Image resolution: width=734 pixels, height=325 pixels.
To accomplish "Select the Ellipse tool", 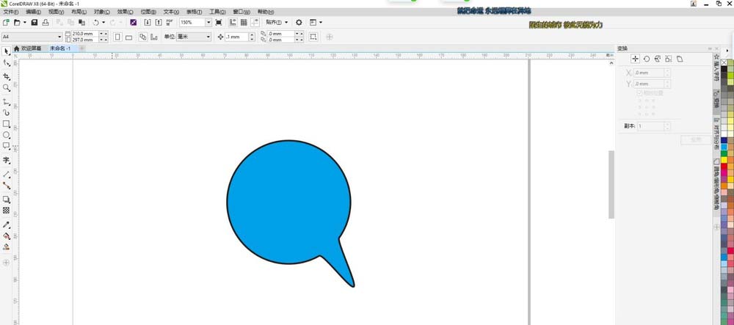I will click(x=6, y=135).
